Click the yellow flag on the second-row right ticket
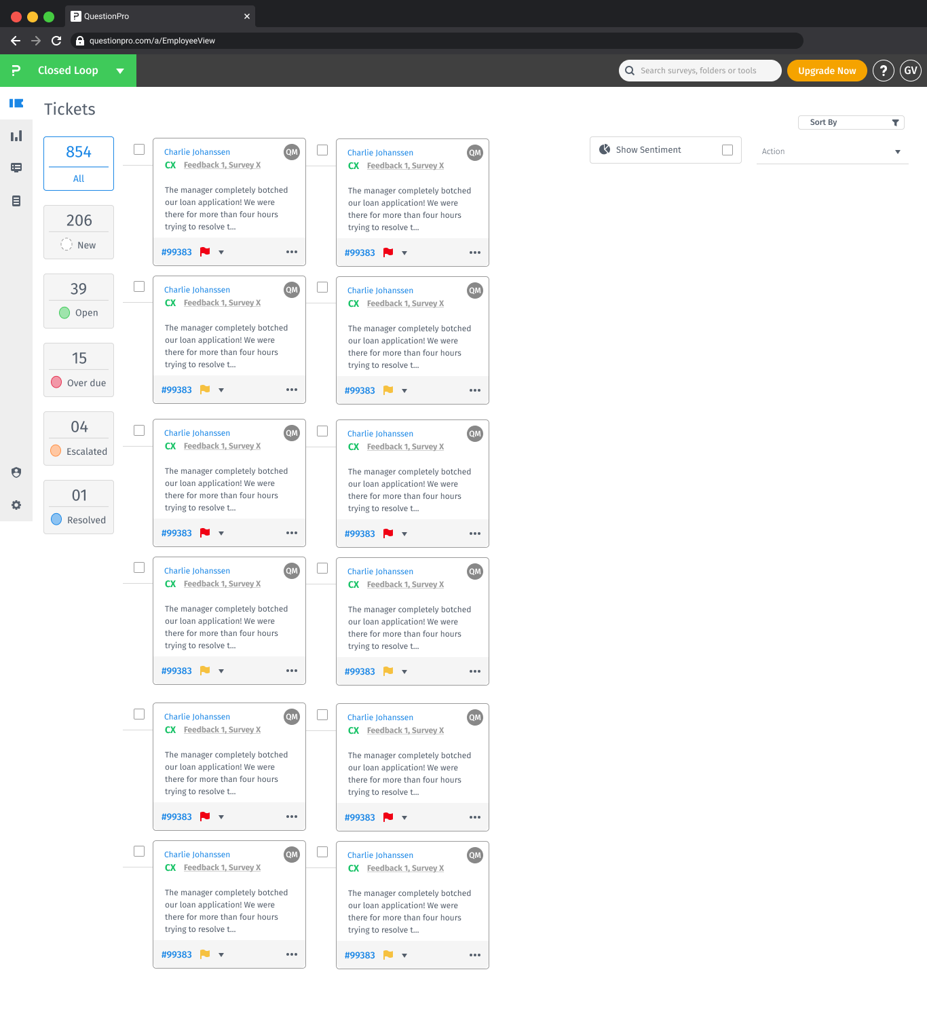The image size is (927, 1010). (x=388, y=390)
